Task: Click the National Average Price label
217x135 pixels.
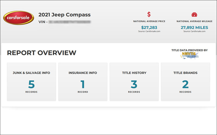Action: tap(149, 21)
